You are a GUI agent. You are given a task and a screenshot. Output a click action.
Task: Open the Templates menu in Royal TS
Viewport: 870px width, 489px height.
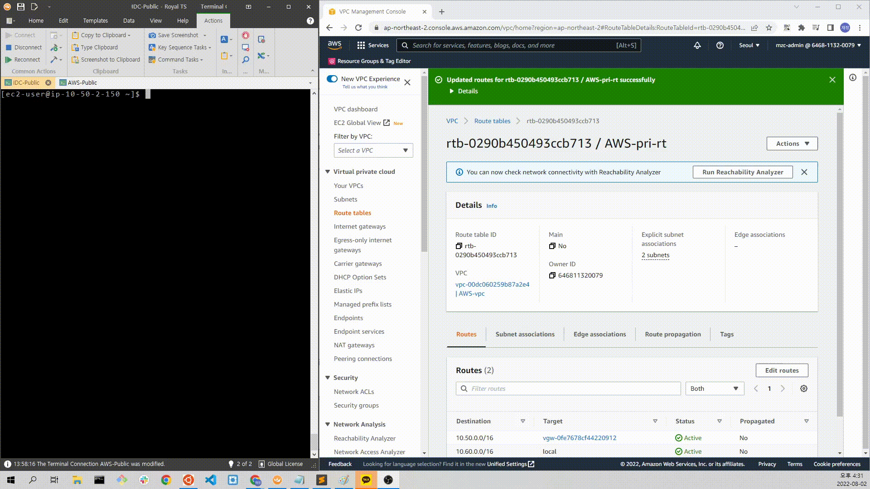95,20
